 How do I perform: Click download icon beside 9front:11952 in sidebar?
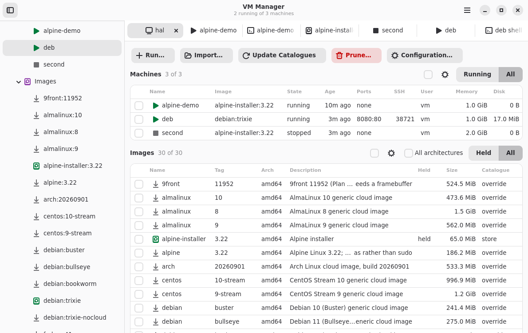point(36,98)
